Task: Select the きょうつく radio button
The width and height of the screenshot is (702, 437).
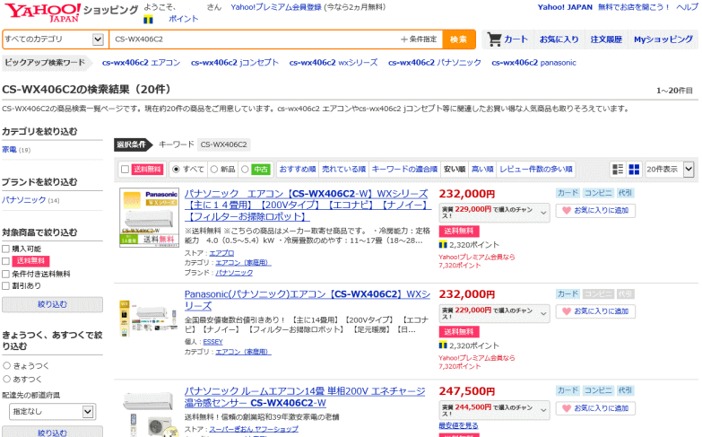Action: [x=6, y=366]
